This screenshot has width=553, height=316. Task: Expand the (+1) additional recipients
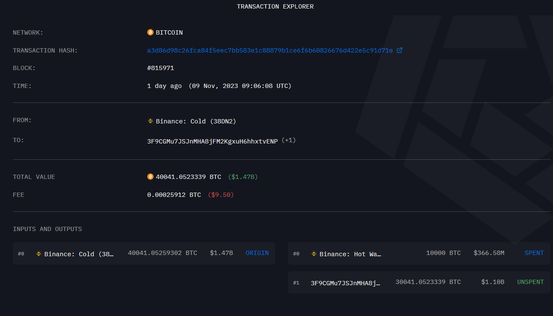(x=288, y=140)
